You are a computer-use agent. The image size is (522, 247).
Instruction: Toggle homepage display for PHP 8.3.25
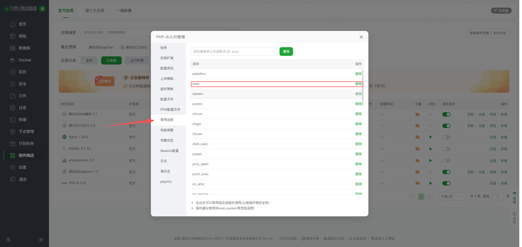click(446, 183)
